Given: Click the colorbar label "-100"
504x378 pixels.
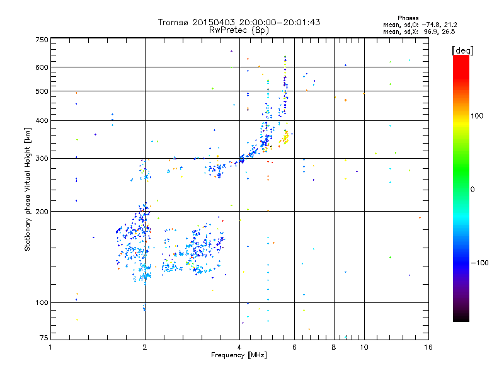Looking at the screenshot, I should 479,263.
